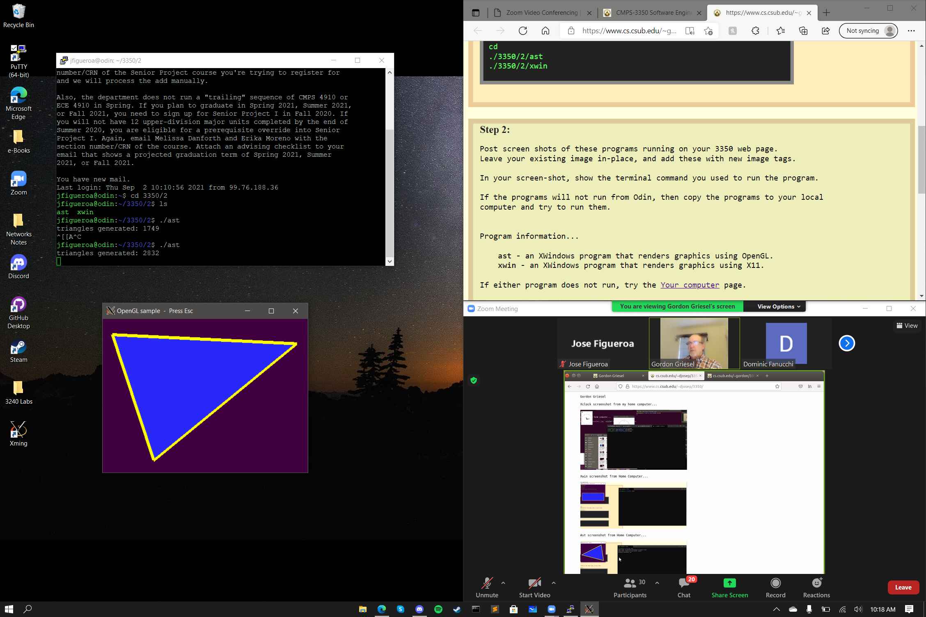The height and width of the screenshot is (617, 926).
Task: Close the Zoom Video Conferencing tab
Action: click(589, 13)
